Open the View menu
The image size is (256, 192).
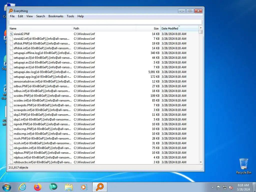pos(29,16)
